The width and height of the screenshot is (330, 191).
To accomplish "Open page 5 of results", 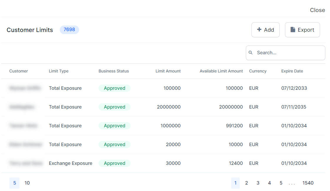I will point(281,183).
